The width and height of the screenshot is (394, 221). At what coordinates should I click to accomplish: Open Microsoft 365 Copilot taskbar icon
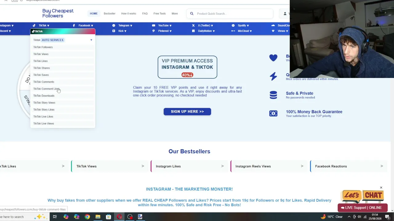[x=77, y=217]
